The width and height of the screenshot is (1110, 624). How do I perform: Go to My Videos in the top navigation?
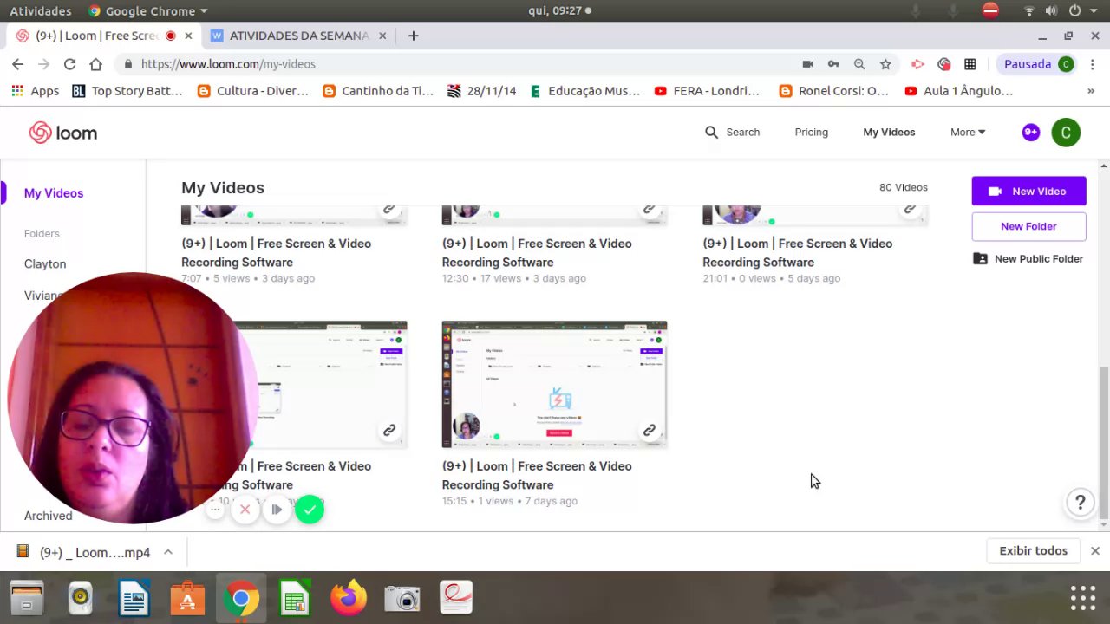point(889,132)
